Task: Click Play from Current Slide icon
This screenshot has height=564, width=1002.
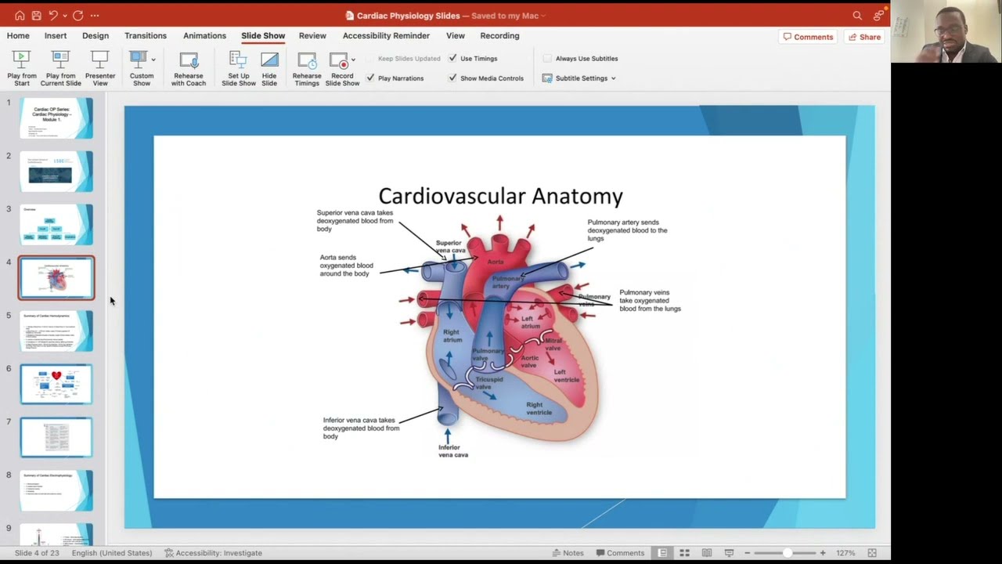Action: (x=60, y=60)
